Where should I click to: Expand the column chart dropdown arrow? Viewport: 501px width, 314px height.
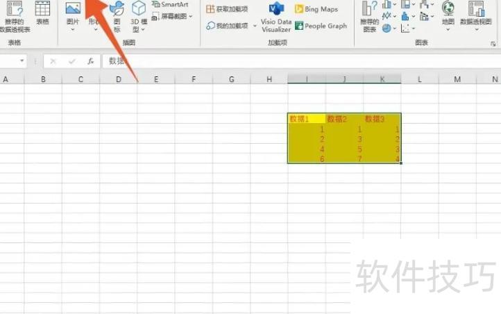click(x=395, y=4)
